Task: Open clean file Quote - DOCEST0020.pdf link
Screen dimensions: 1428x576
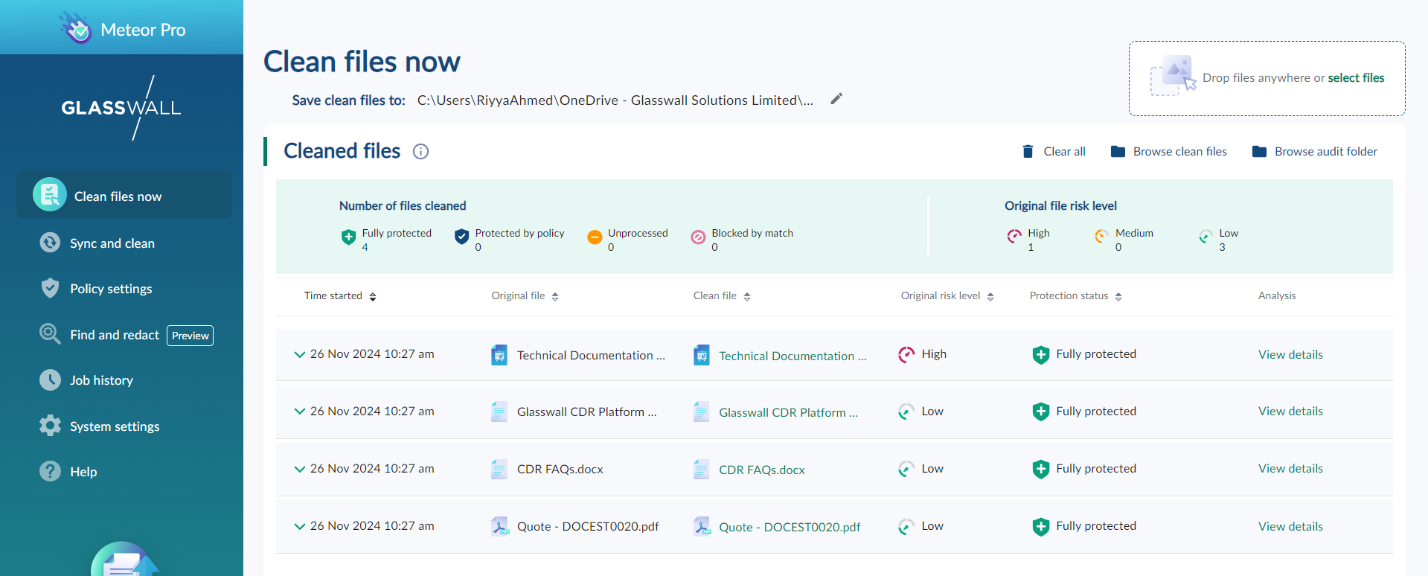Action: pyautogui.click(x=790, y=527)
